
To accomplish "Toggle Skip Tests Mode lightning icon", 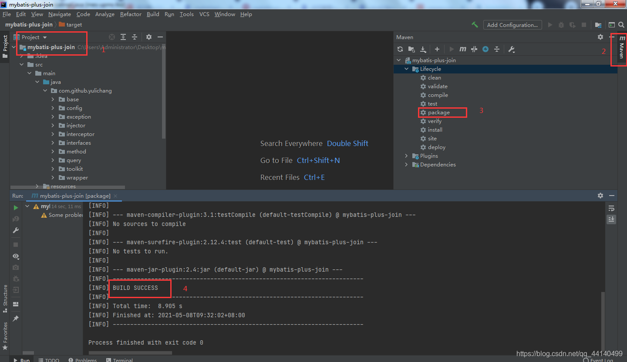I will tap(485, 49).
